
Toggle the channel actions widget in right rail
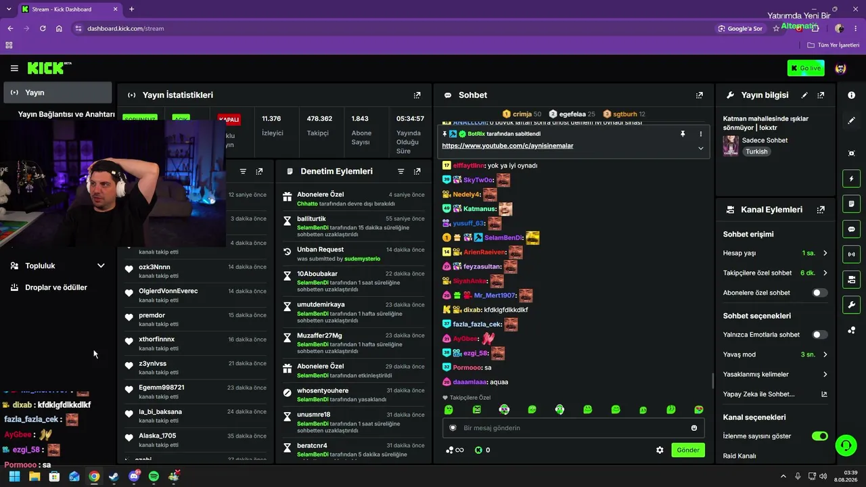tap(851, 279)
